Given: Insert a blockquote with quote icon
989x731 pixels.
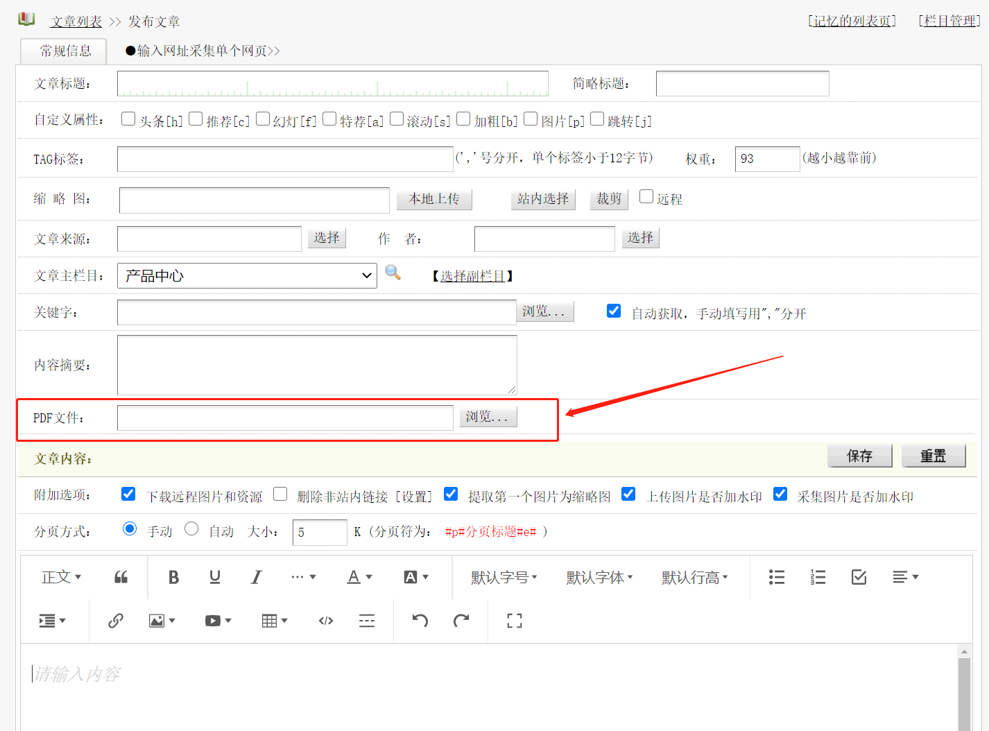Looking at the screenshot, I should [x=121, y=577].
